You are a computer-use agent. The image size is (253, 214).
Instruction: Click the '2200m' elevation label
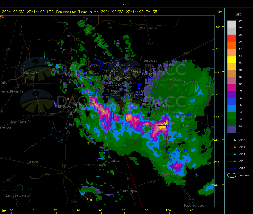pyautogui.click(x=75, y=202)
